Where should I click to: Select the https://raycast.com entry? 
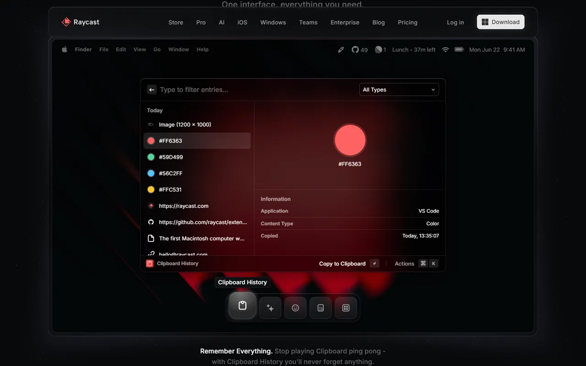click(197, 206)
